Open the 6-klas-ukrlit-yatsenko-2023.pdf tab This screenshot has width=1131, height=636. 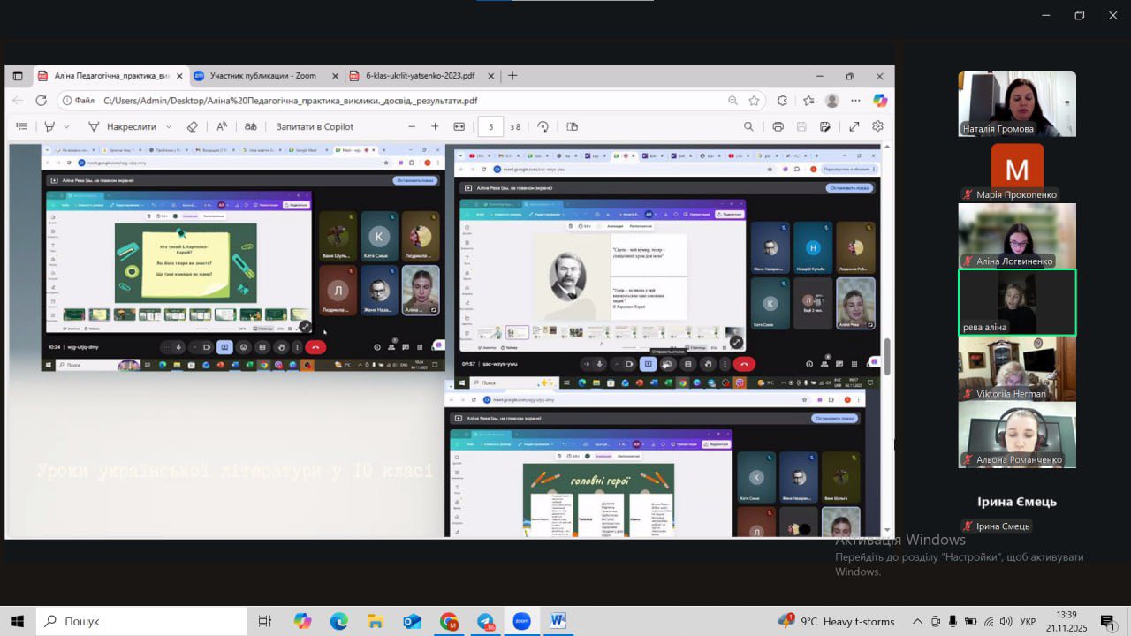point(419,76)
